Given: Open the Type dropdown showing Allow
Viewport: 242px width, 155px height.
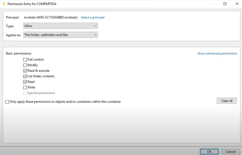Looking at the screenshot, I should point(61,26).
